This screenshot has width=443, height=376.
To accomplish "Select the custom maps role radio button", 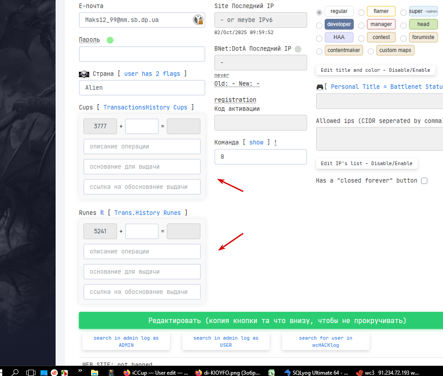I will 371,52.
